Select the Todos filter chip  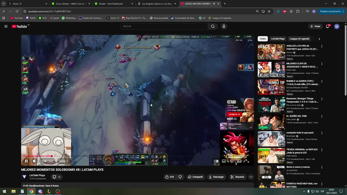click(x=263, y=39)
